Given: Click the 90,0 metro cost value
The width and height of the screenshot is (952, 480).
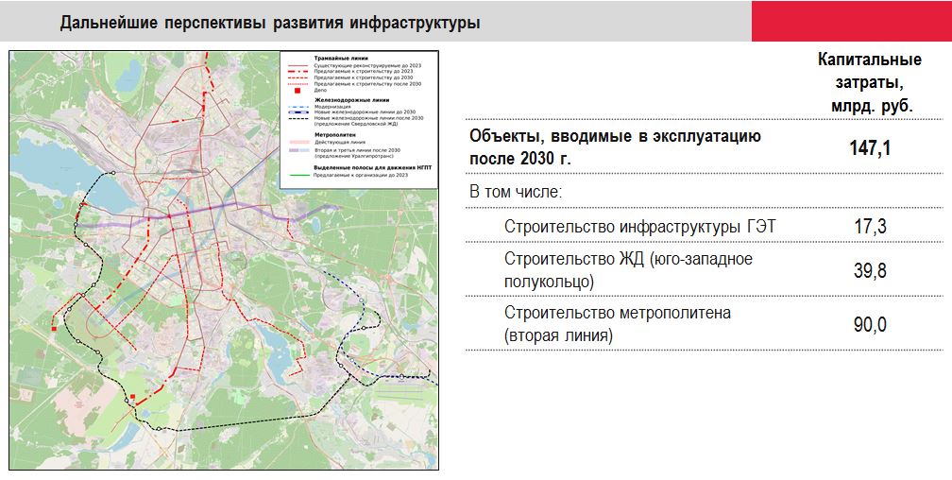Looking at the screenshot, I should pos(870,324).
